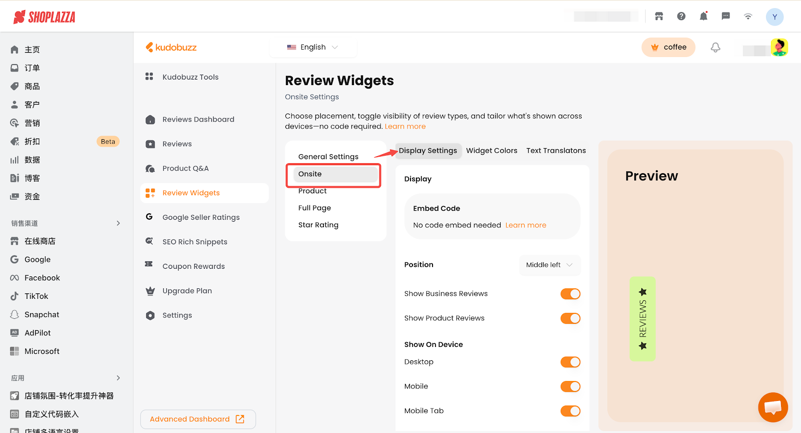
Task: Click the Kudobuzz notification bell icon
Action: coord(715,48)
